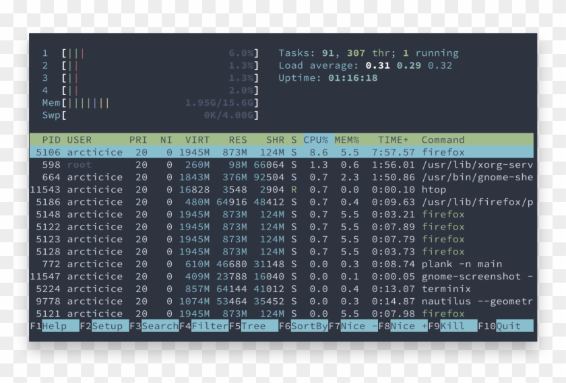Select the firefox thread row PID 5148
Viewport: 566px width, 383px height.
click(x=282, y=215)
